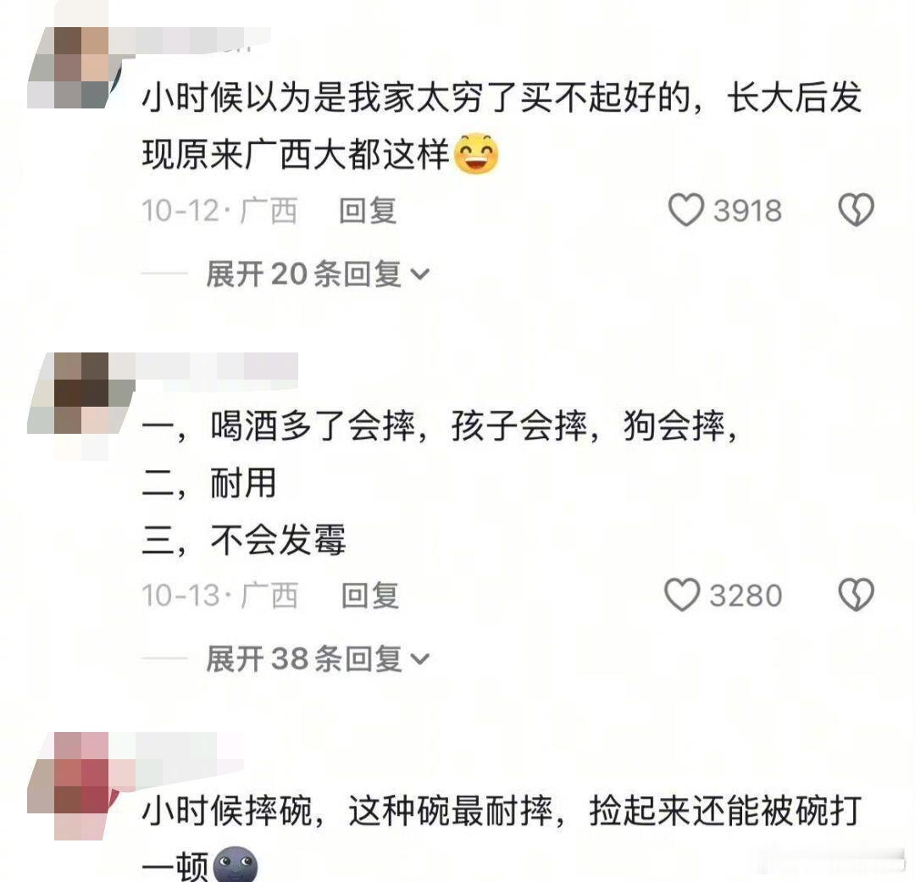Expand 20 replies under first comment

[x=318, y=274]
